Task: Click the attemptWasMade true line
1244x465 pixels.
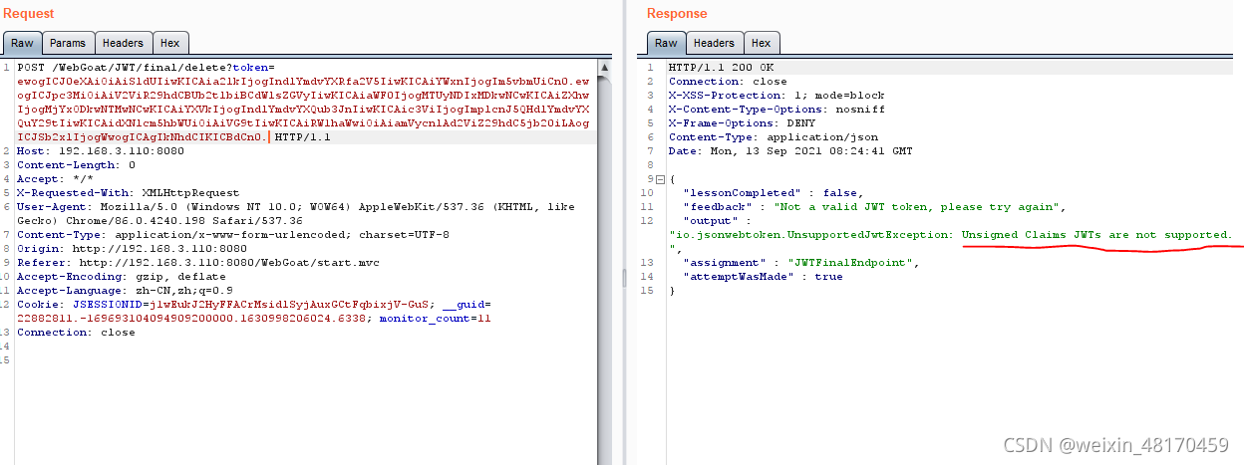Action: coord(762,277)
